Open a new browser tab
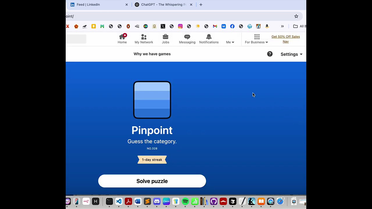This screenshot has width=372, height=209. tap(201, 5)
